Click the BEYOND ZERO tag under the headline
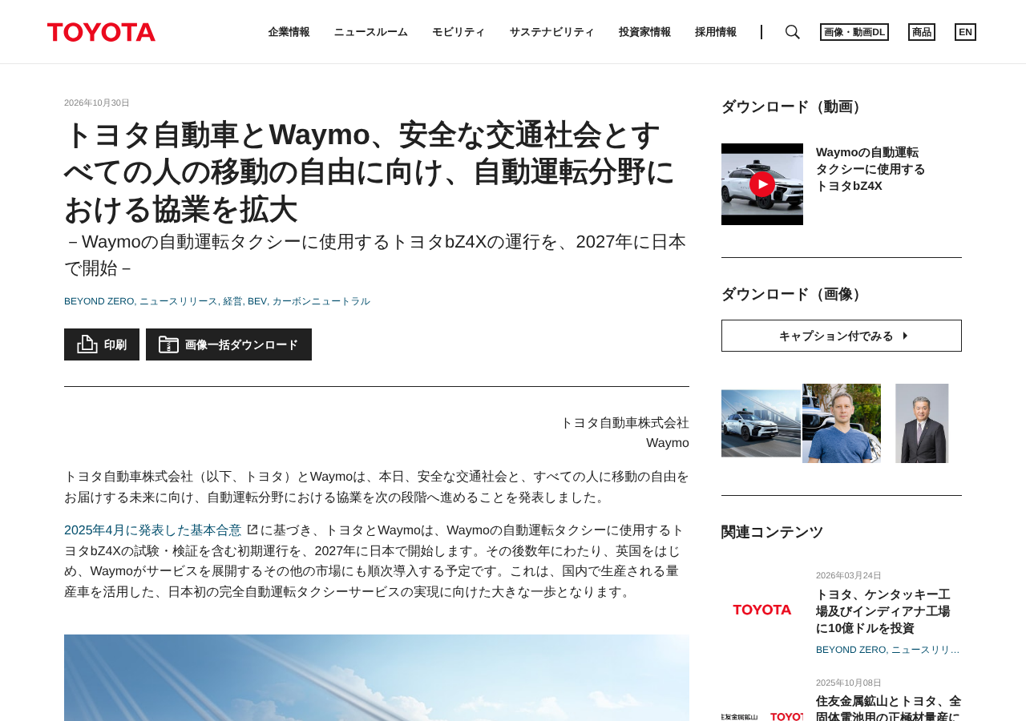 (99, 301)
